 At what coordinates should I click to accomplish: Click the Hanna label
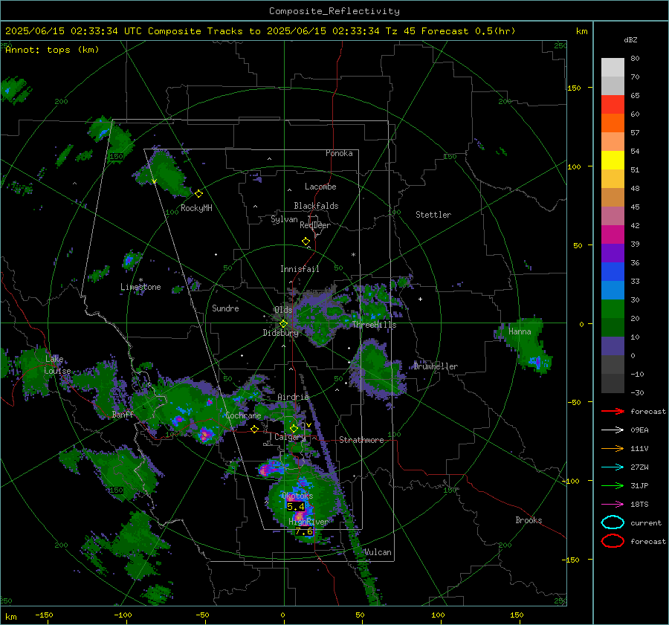(x=520, y=331)
